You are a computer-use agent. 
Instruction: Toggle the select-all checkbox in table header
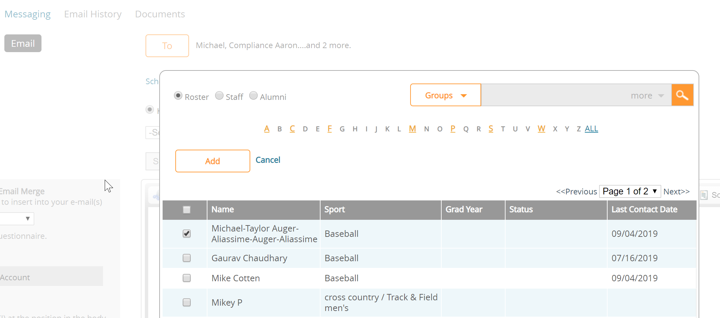point(187,210)
